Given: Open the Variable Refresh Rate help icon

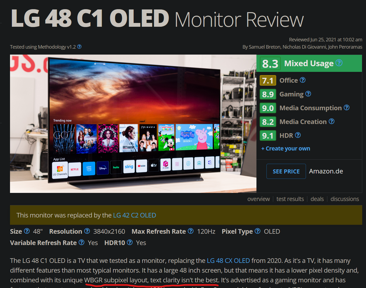Looking at the screenshot, I should 81,242.
